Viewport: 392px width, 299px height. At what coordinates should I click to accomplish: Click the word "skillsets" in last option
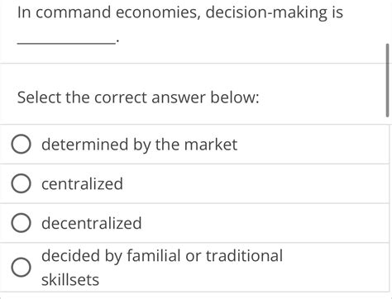click(70, 280)
